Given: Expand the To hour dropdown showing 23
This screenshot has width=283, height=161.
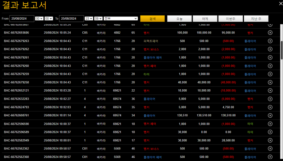Looking at the screenshot, I should tap(89, 19).
